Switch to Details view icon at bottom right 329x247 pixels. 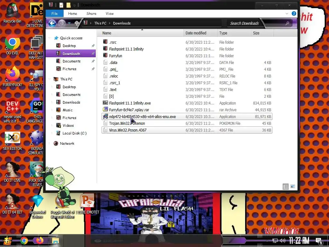(x=286, y=187)
